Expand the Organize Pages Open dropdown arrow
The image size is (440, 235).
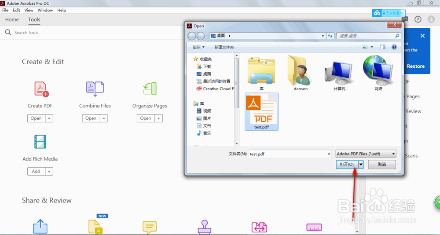click(x=158, y=118)
